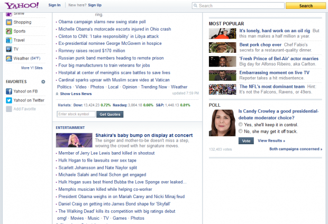
Task: Open the Movies entertainment section link
Action: 77,218
